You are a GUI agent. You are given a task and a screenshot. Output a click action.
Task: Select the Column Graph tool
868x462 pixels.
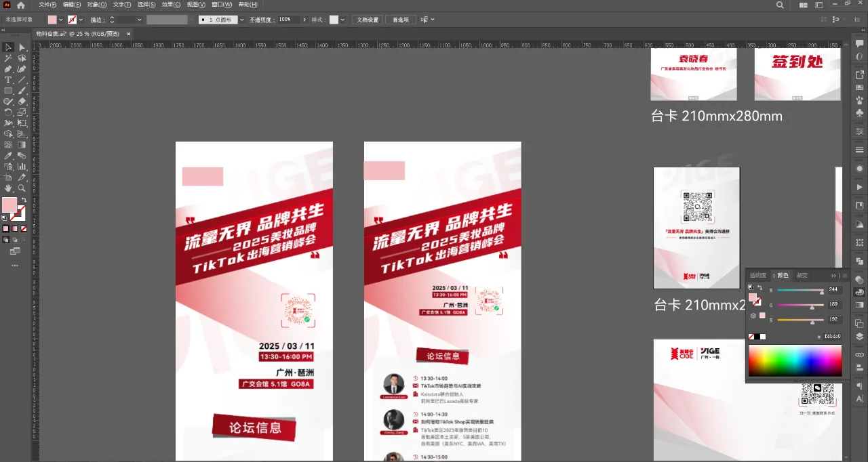click(22, 167)
